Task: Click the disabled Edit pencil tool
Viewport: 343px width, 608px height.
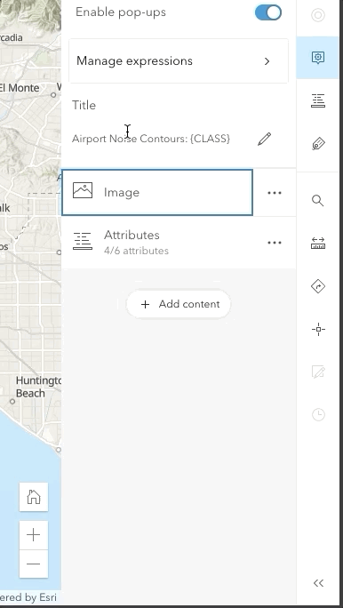Action: tap(318, 372)
